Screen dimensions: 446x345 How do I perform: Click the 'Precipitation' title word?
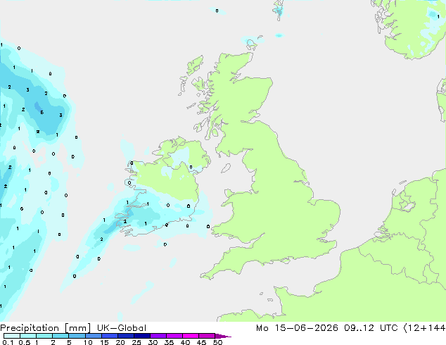pyautogui.click(x=30, y=328)
